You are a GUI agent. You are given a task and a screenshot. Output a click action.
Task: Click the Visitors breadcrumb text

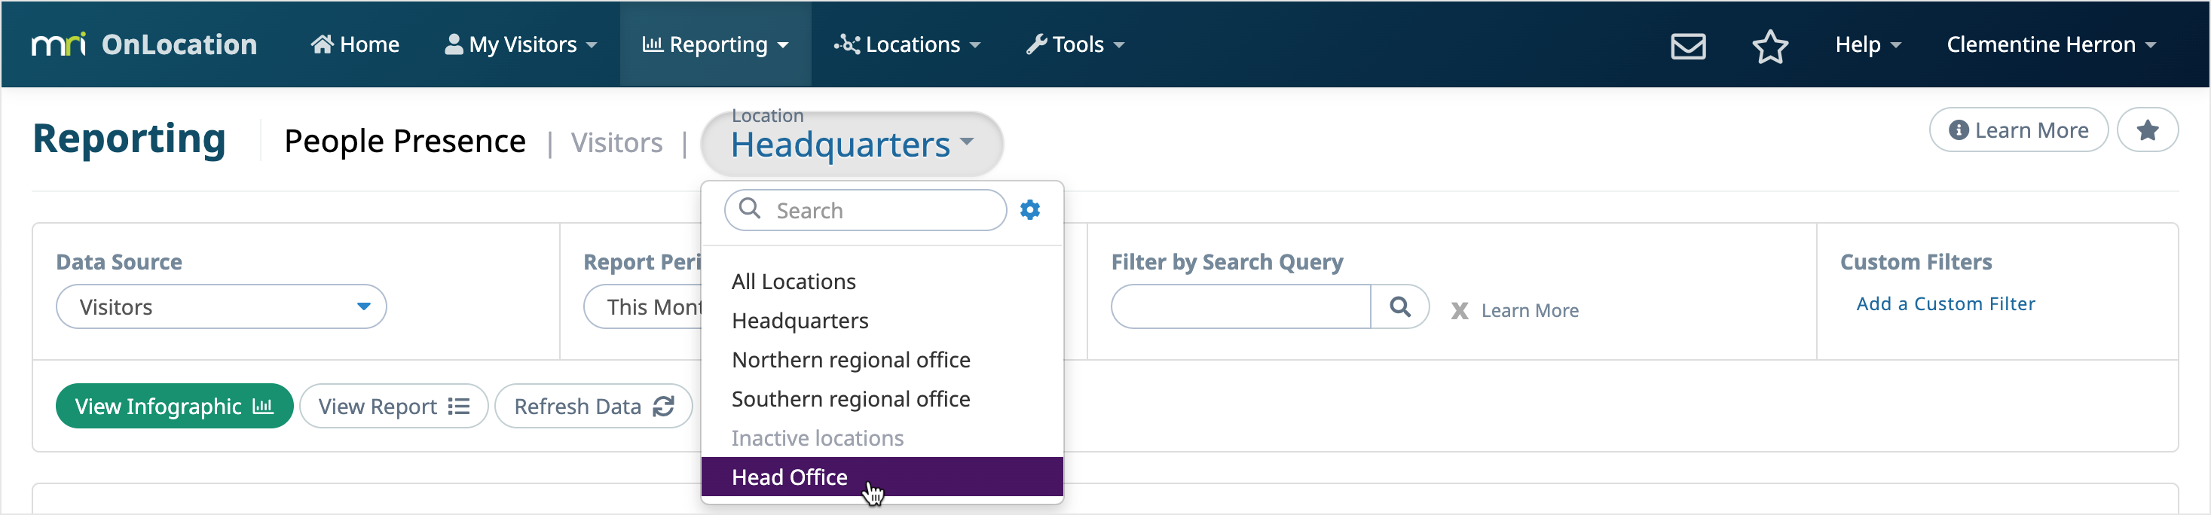click(616, 142)
